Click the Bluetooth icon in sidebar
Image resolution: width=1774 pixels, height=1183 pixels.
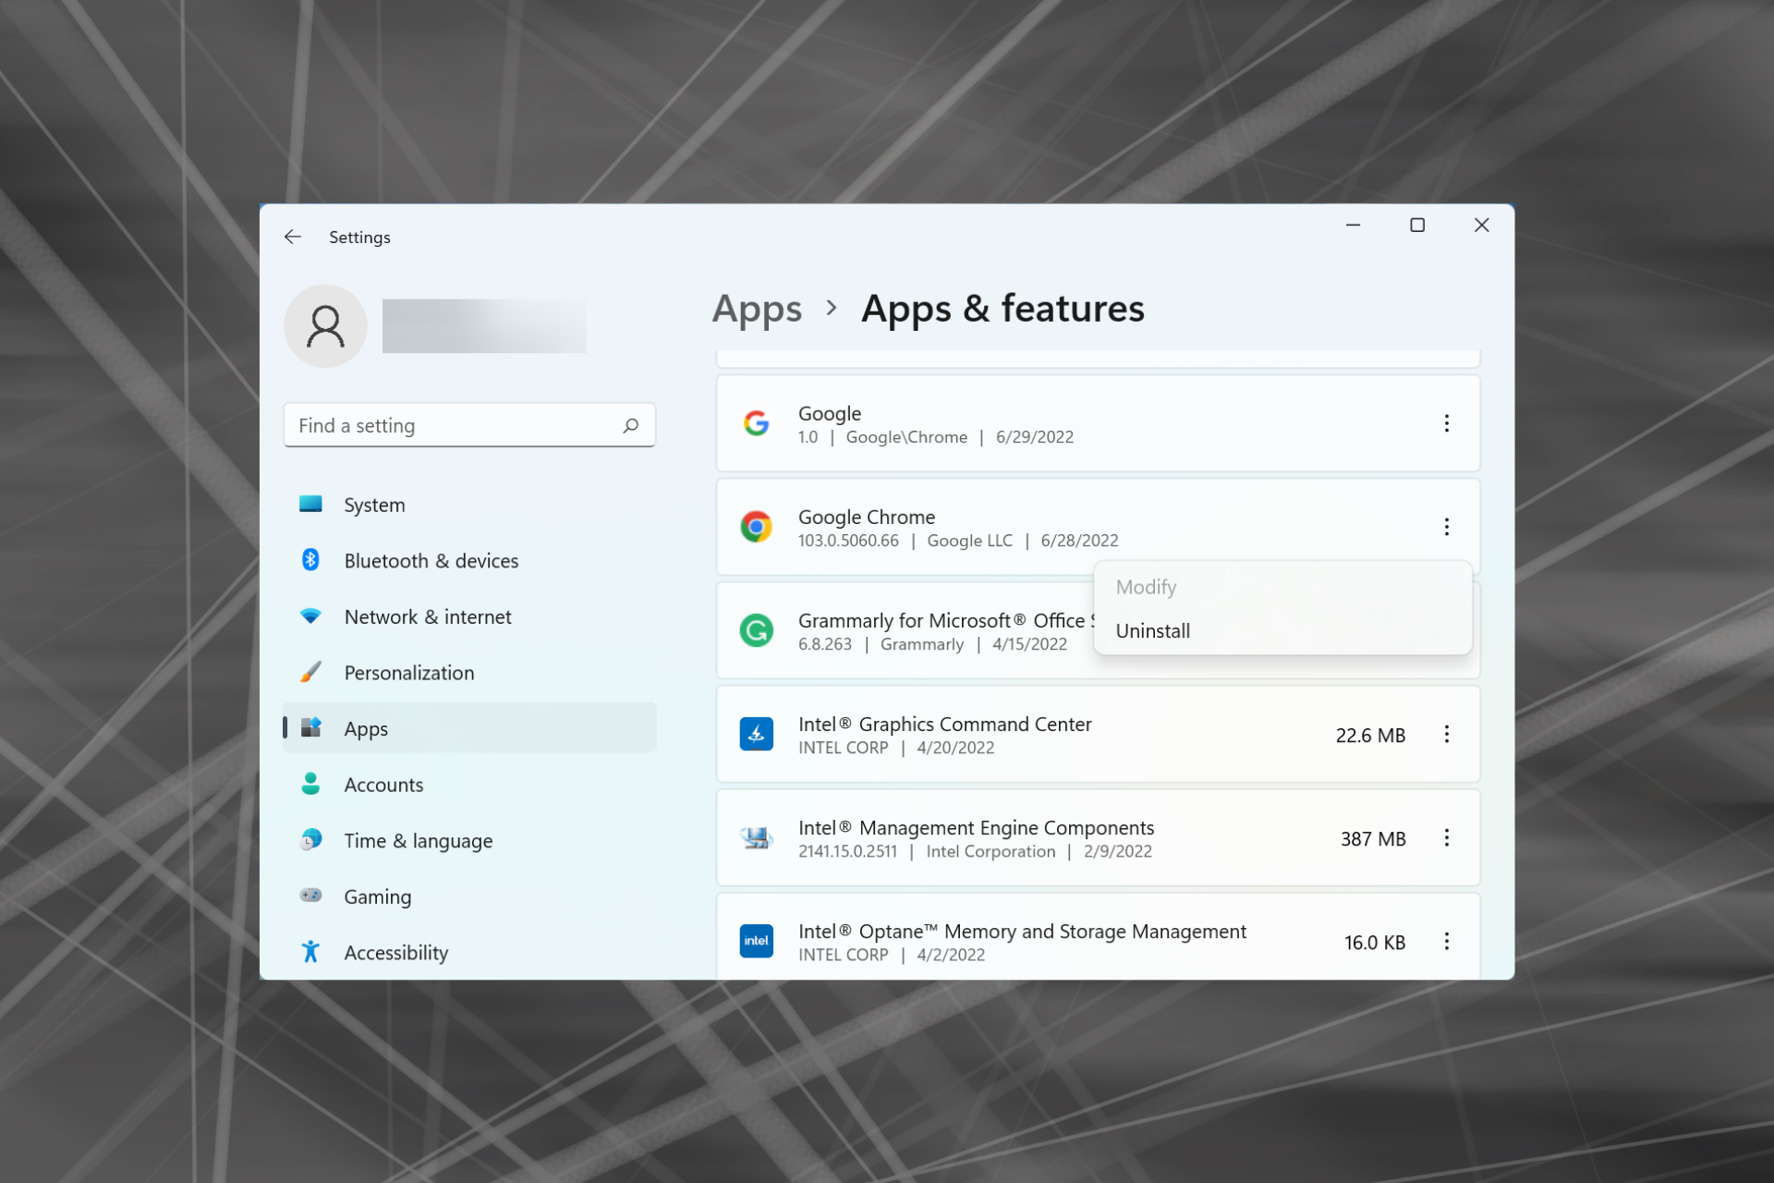click(310, 560)
